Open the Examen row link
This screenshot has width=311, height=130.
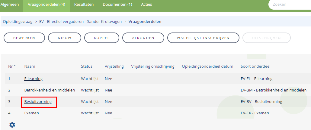pyautogui.click(x=31, y=113)
